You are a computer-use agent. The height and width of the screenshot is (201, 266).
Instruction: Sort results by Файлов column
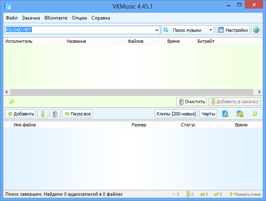click(x=142, y=41)
